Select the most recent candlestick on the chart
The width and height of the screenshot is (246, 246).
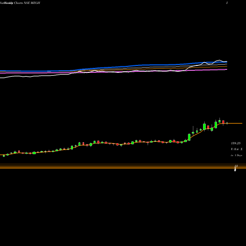(x=227, y=123)
